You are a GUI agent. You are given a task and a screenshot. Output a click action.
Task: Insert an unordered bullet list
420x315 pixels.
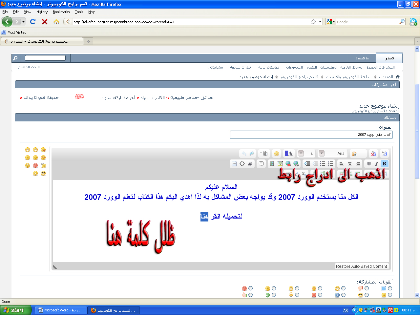tap(323, 164)
